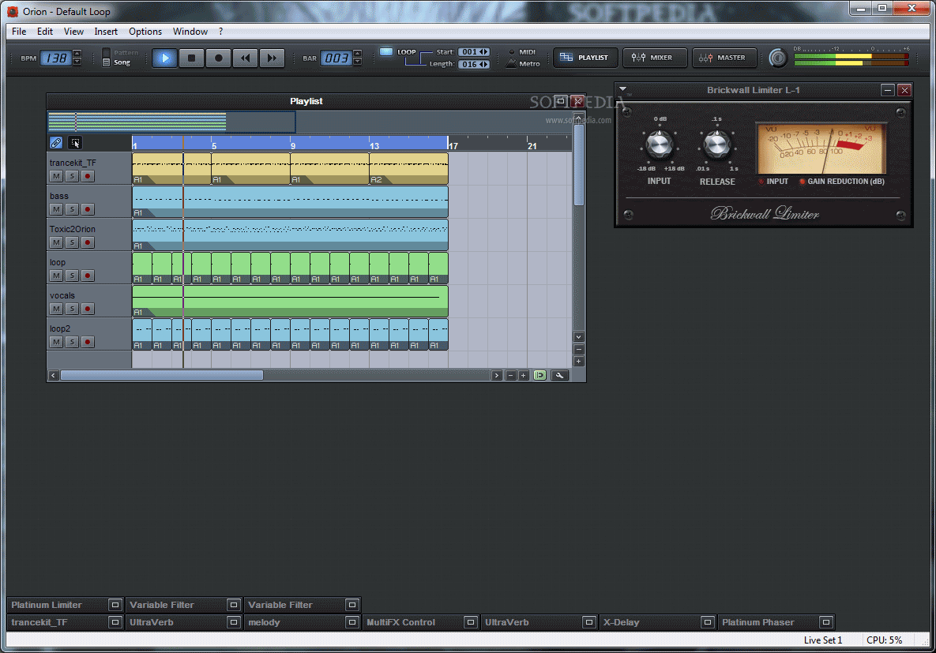Zoom in vertically in the Playlist

[x=578, y=361]
